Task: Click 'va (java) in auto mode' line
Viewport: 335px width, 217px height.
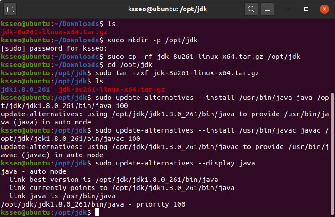Action: point(46,122)
